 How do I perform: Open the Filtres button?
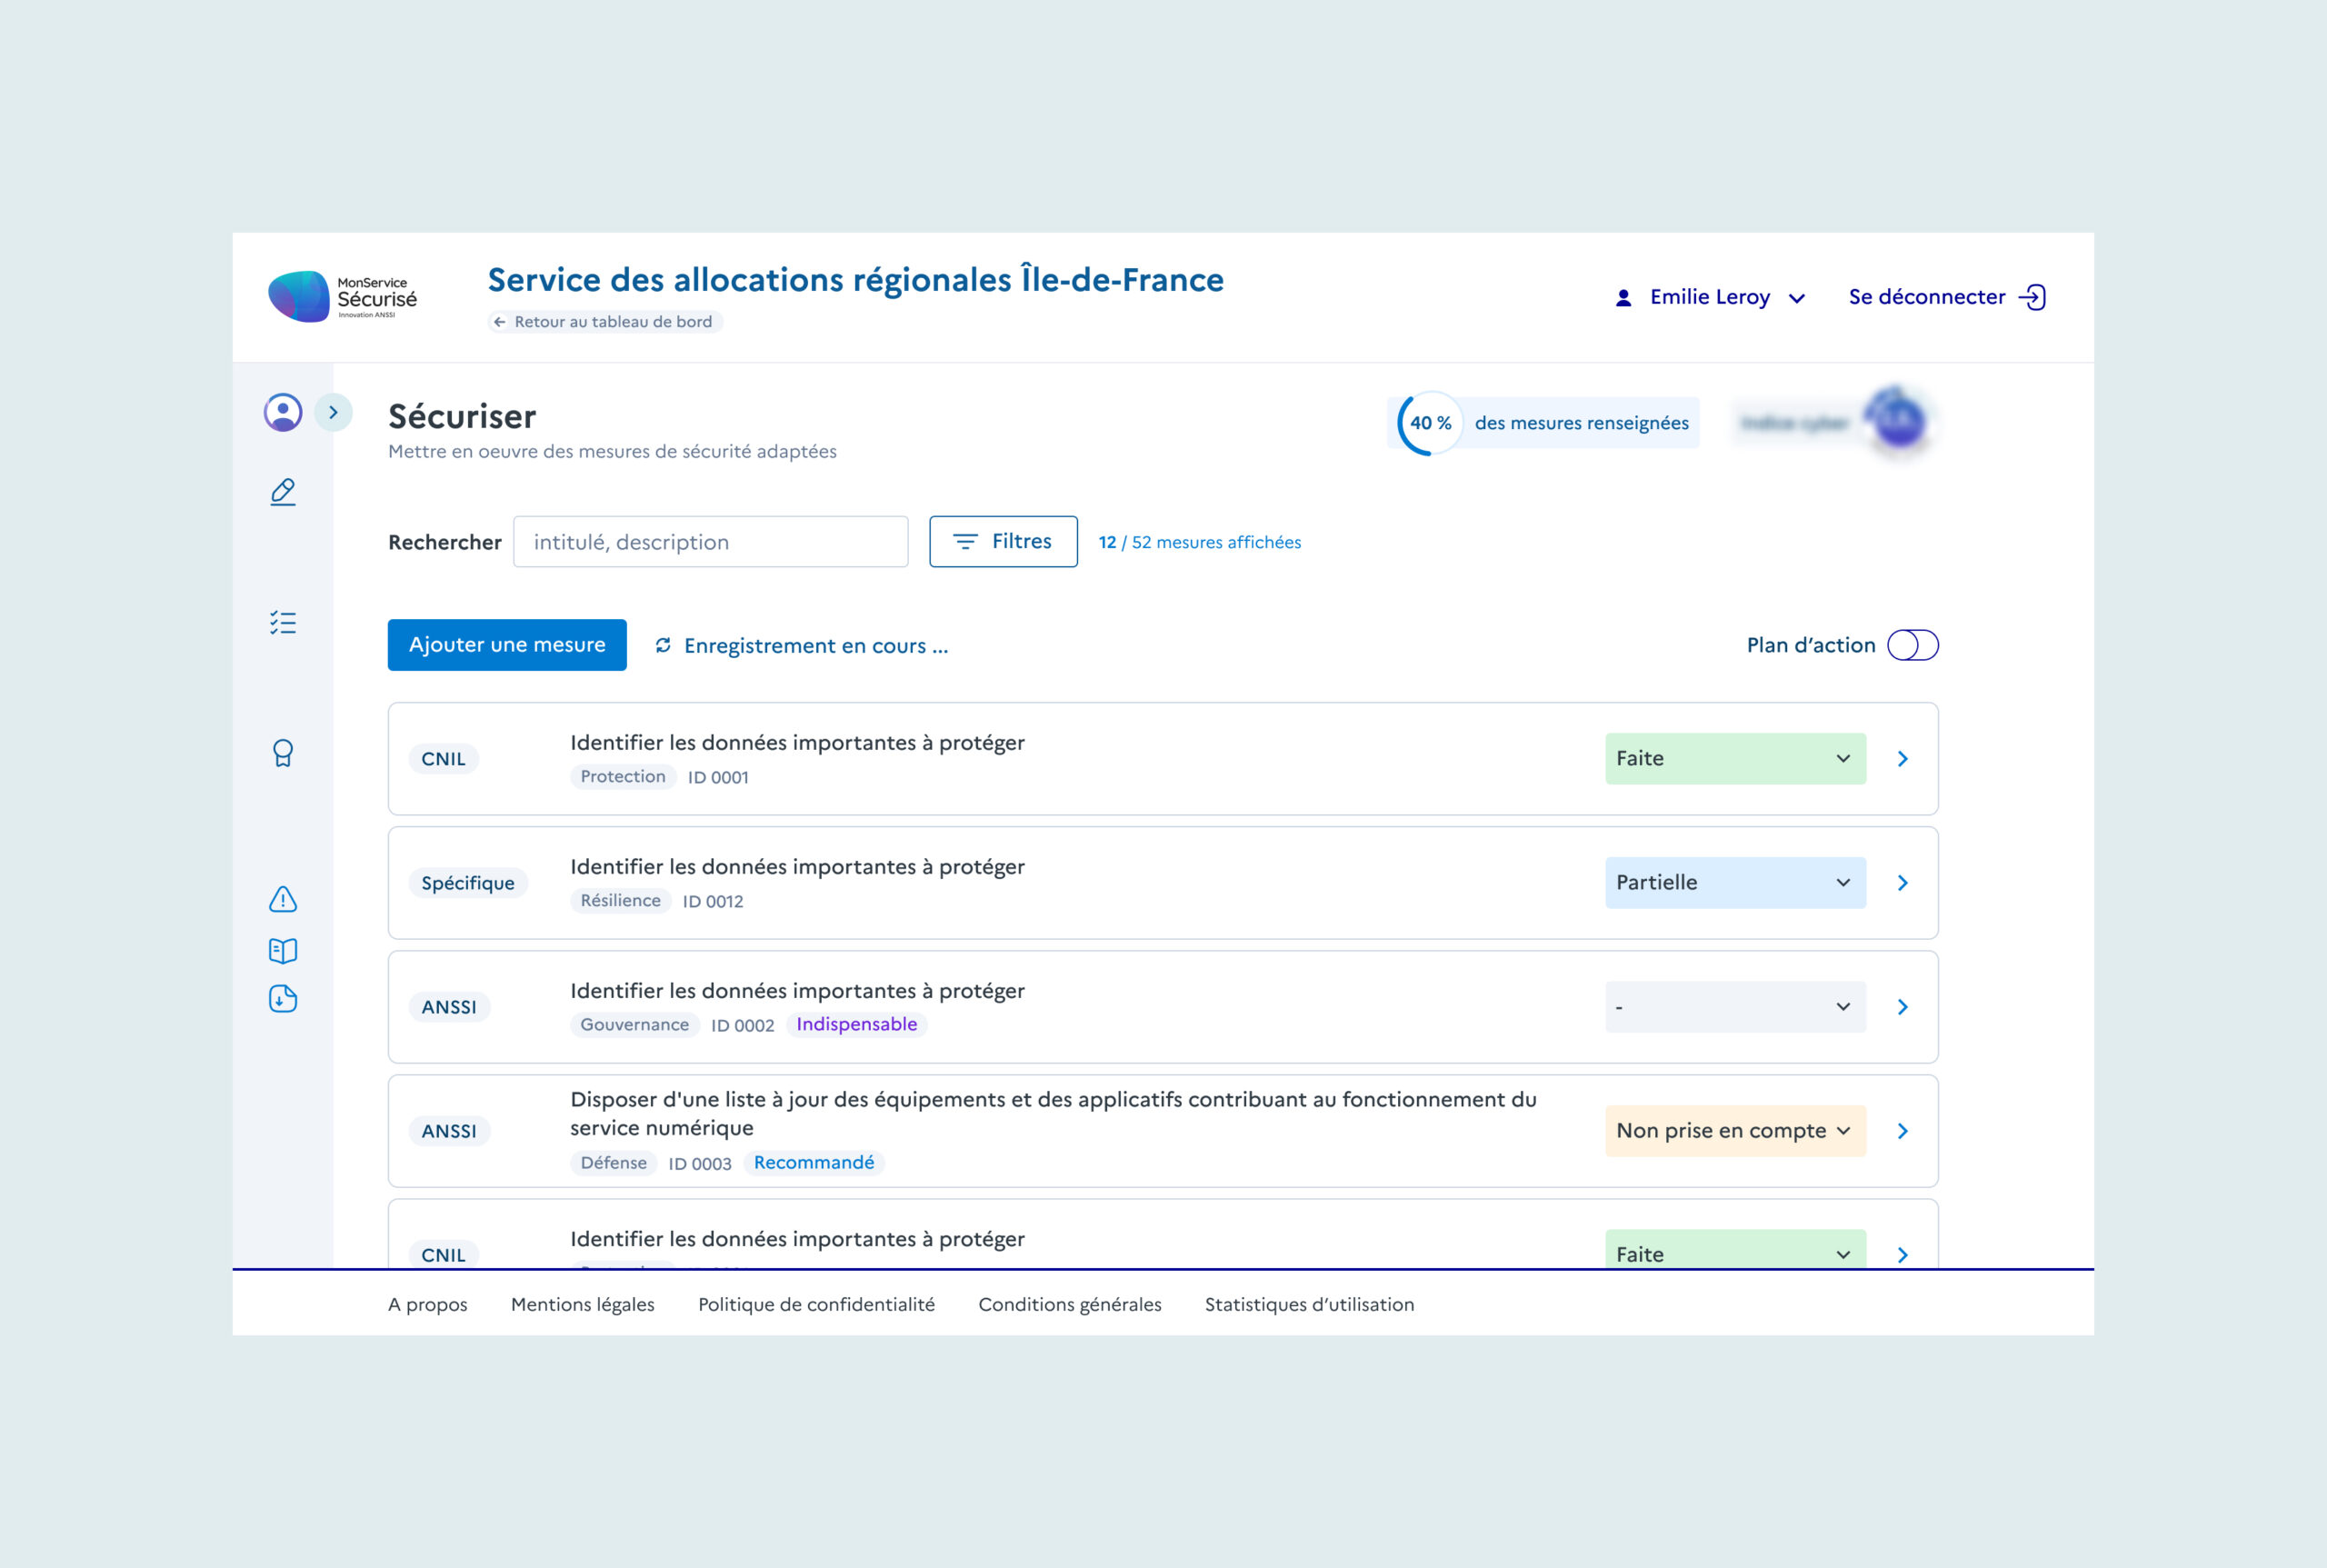pos(1003,542)
